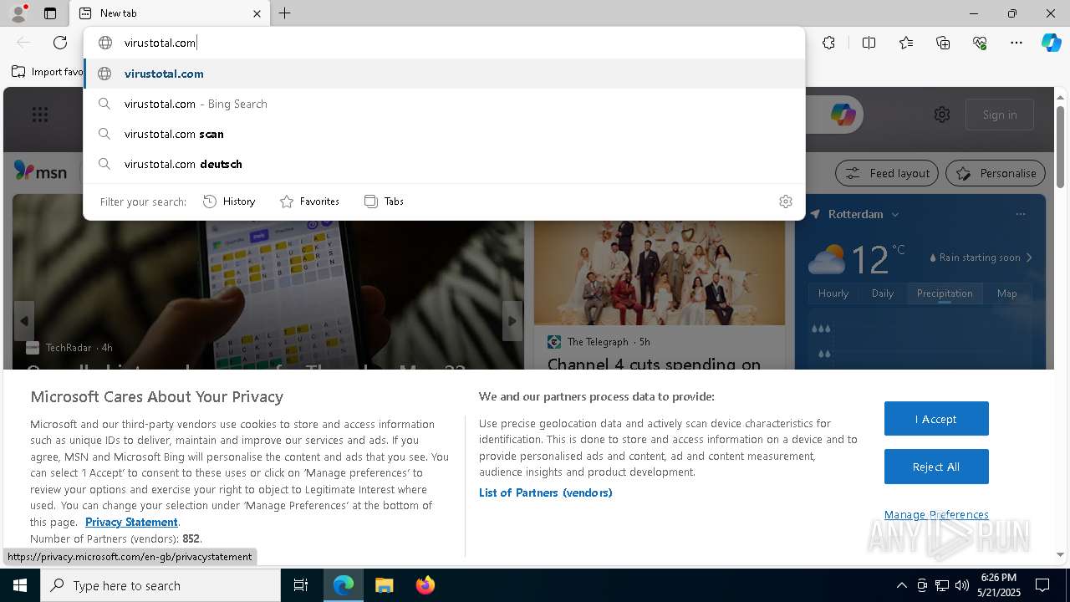
Task: Click the Import favorites bookmark bar item
Action: click(48, 72)
